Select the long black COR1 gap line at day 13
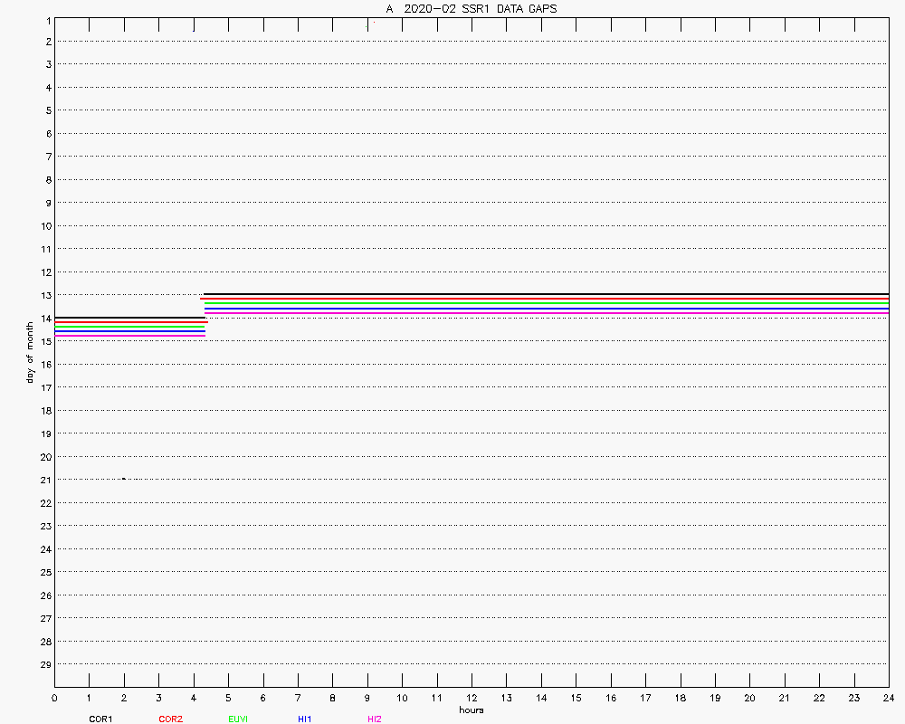 tap(543, 294)
